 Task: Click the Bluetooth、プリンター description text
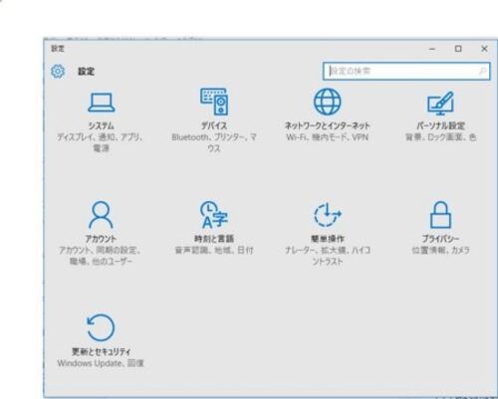click(x=214, y=142)
